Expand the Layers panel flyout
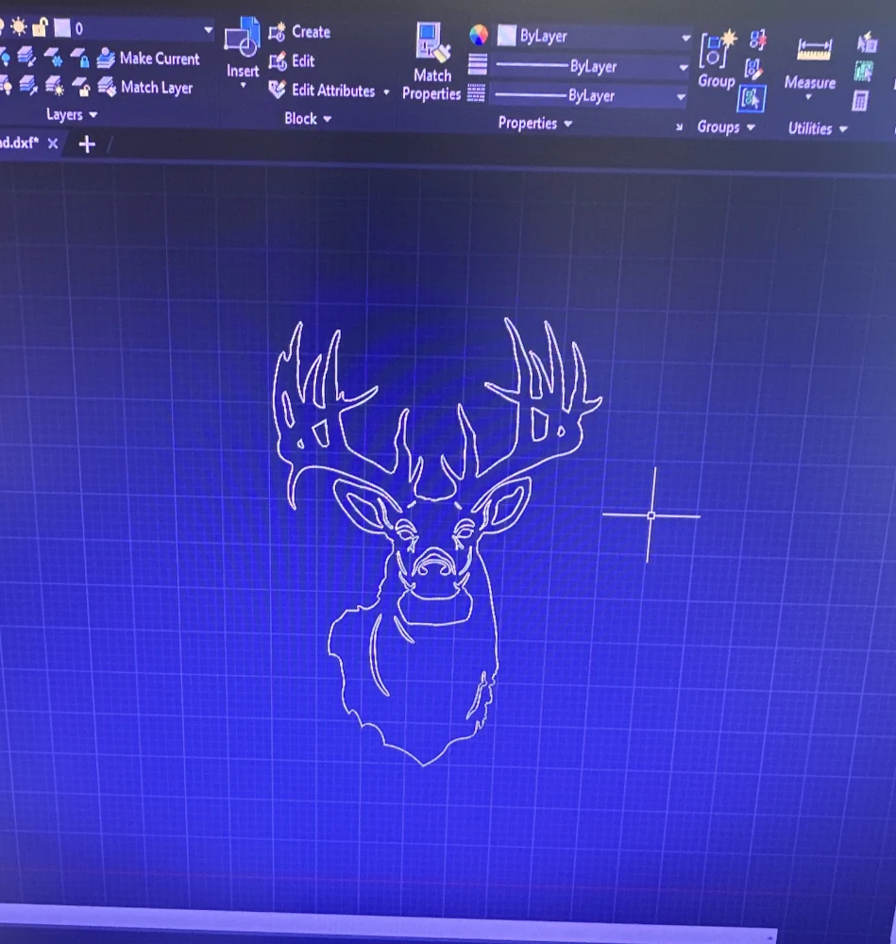896x944 pixels. [72, 115]
